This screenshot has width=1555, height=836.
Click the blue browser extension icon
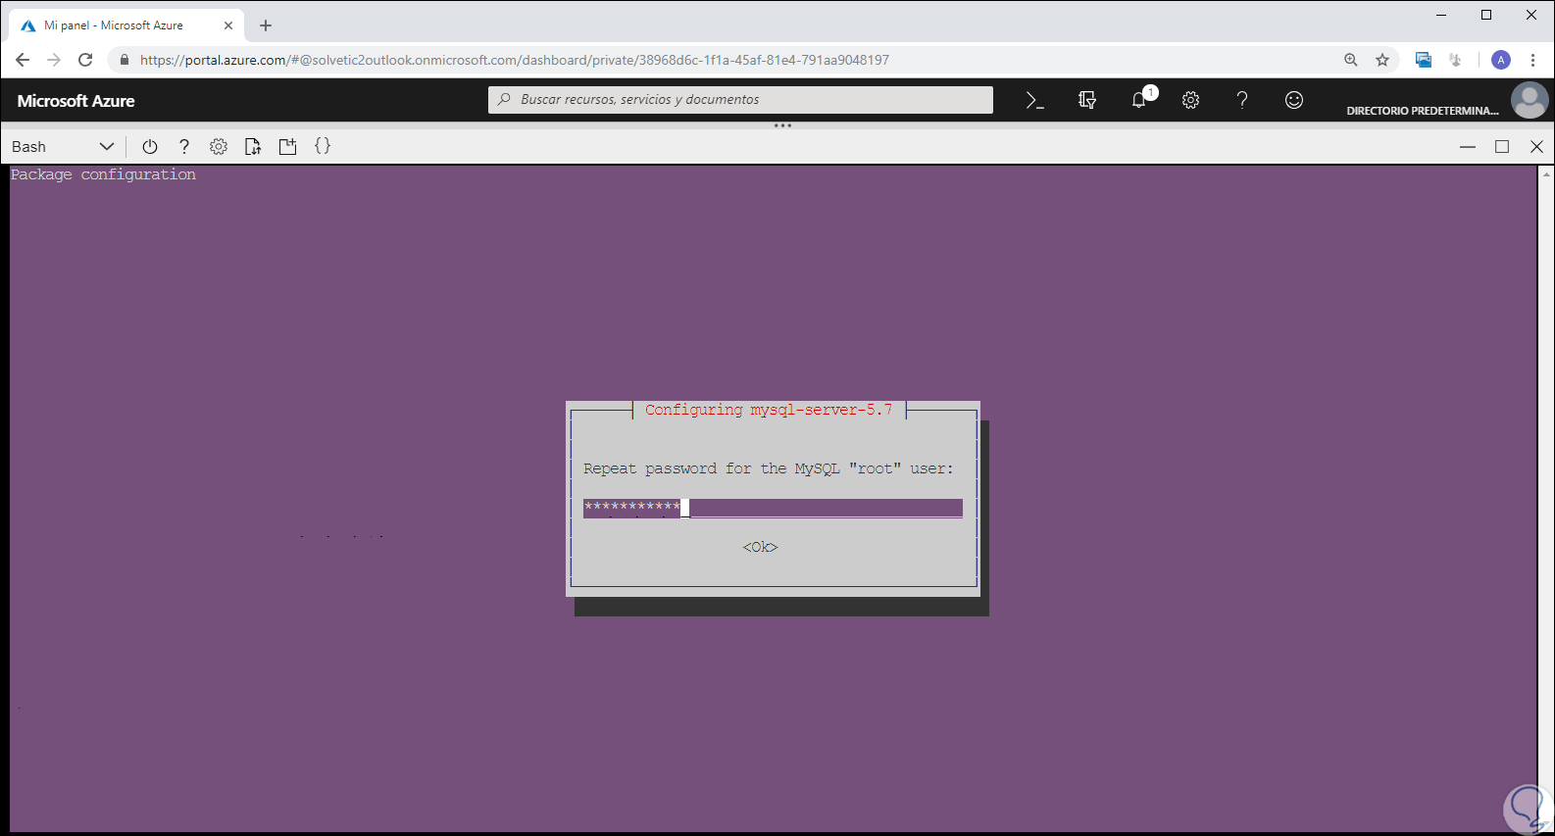click(1424, 60)
